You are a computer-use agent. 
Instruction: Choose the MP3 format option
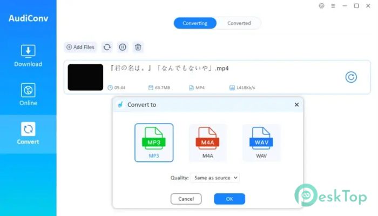coord(154,143)
